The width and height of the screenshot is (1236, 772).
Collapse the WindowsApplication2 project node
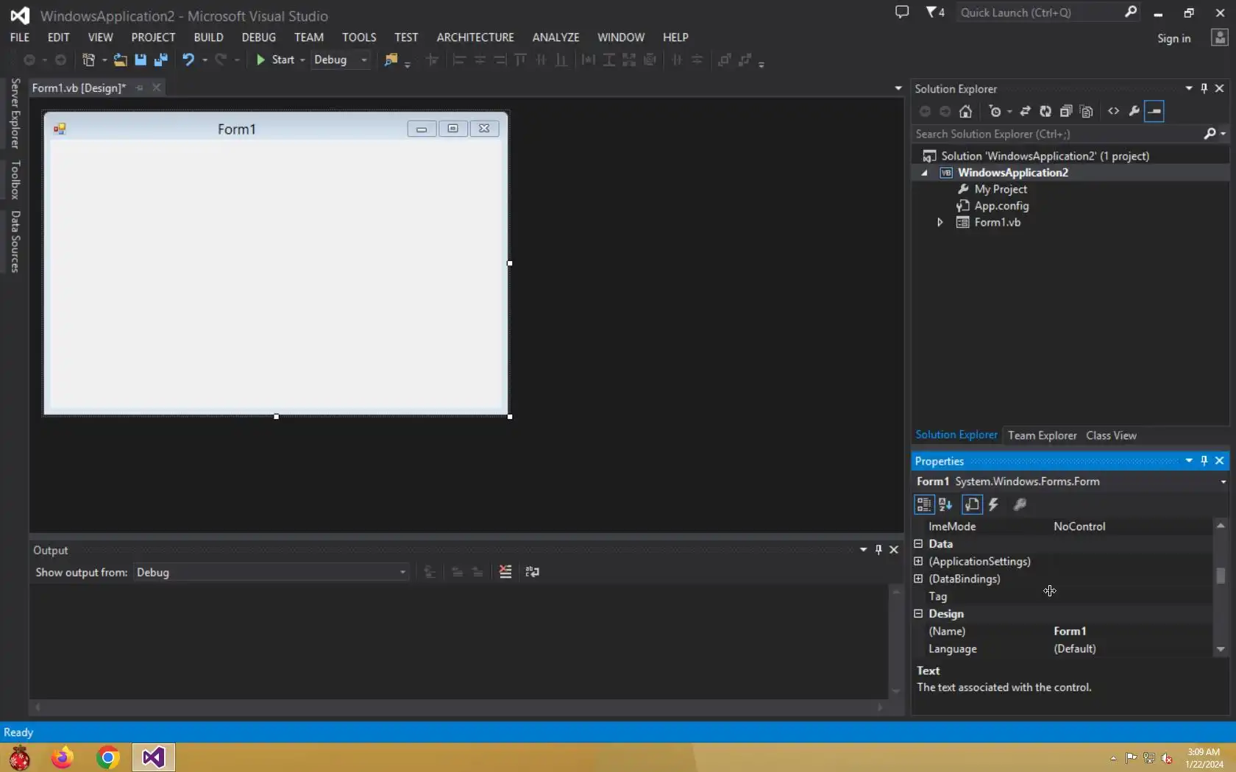pos(925,173)
